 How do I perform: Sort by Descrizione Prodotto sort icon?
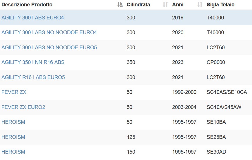pos(120,5)
